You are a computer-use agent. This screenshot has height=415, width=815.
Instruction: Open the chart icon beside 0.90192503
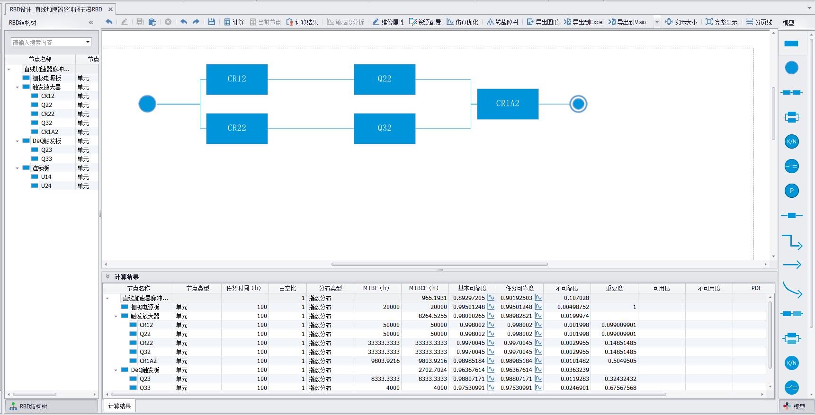[538, 298]
